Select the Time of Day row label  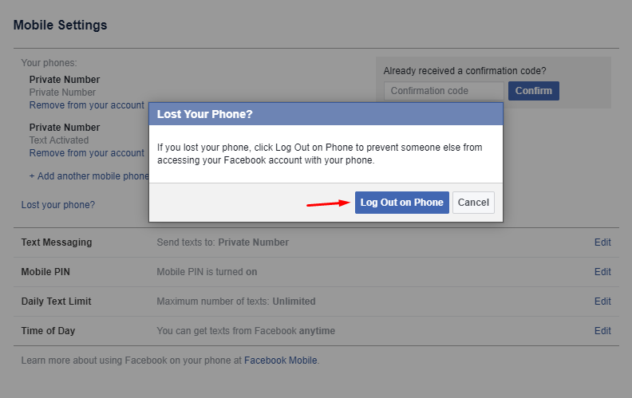48,330
